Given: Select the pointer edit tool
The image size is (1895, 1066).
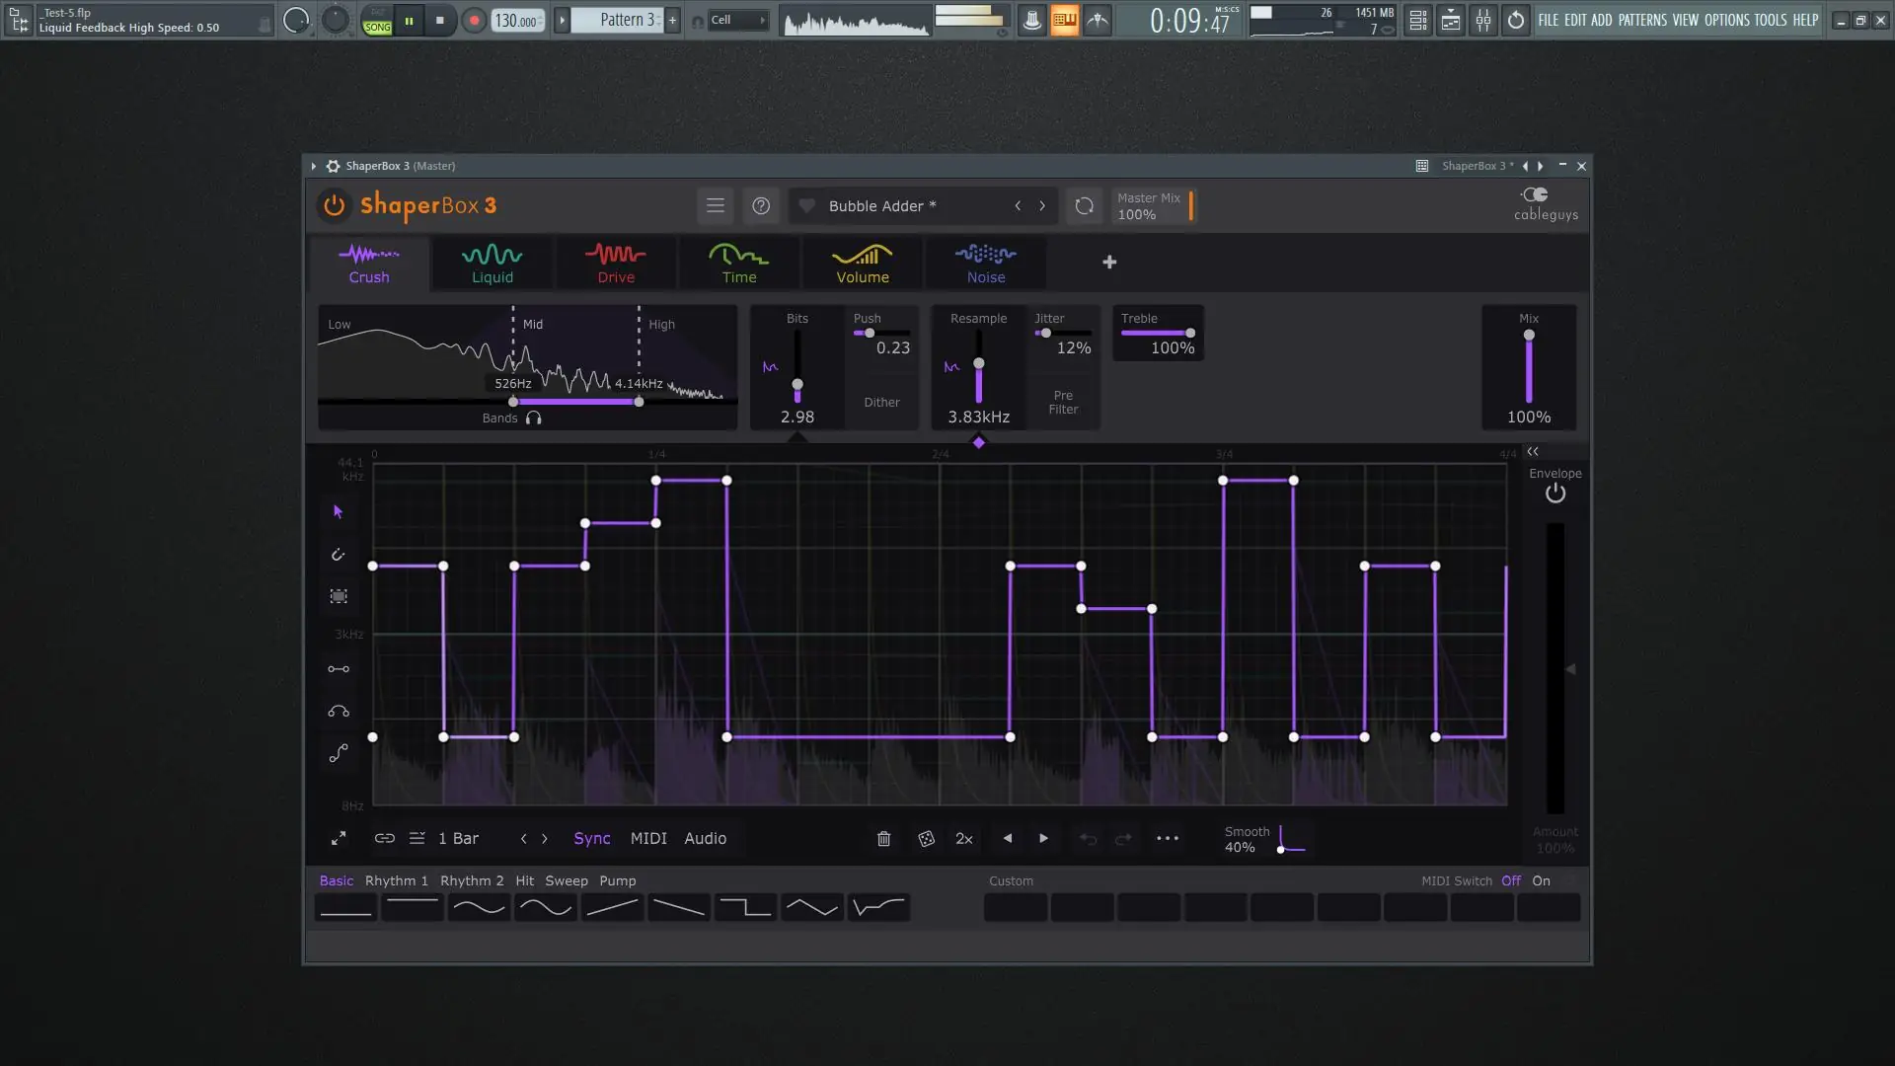Looking at the screenshot, I should 338,511.
